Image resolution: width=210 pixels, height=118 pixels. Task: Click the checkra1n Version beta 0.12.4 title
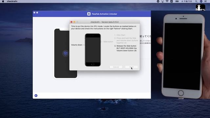(x=104, y=22)
